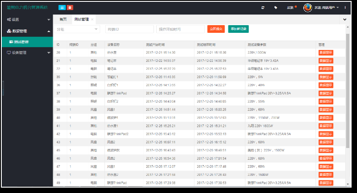This screenshot has height=193, width=357.
Task: Click orange data button in row 20
Action: [326, 53]
